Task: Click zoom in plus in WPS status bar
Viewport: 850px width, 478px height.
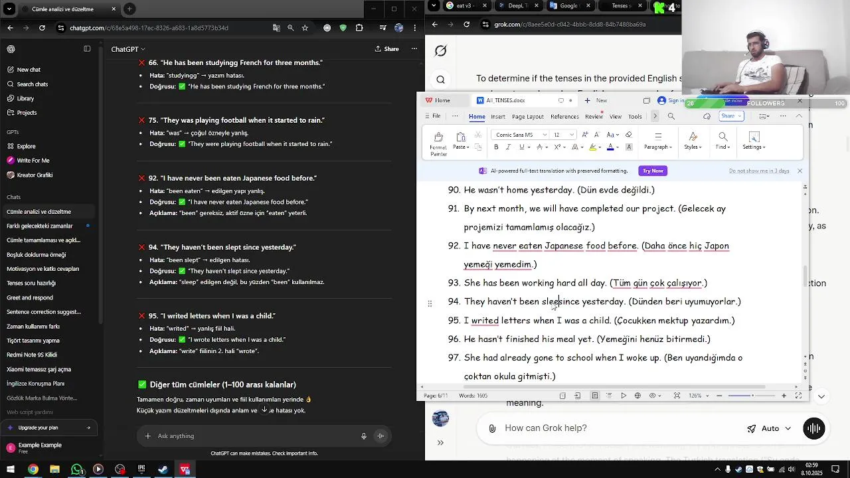Action: 784,396
